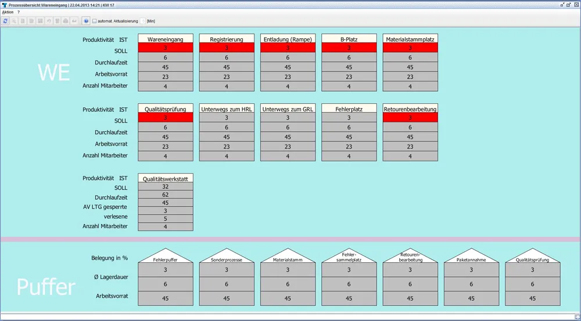Select the Qualitätsprüfung station header in WE

166,109
